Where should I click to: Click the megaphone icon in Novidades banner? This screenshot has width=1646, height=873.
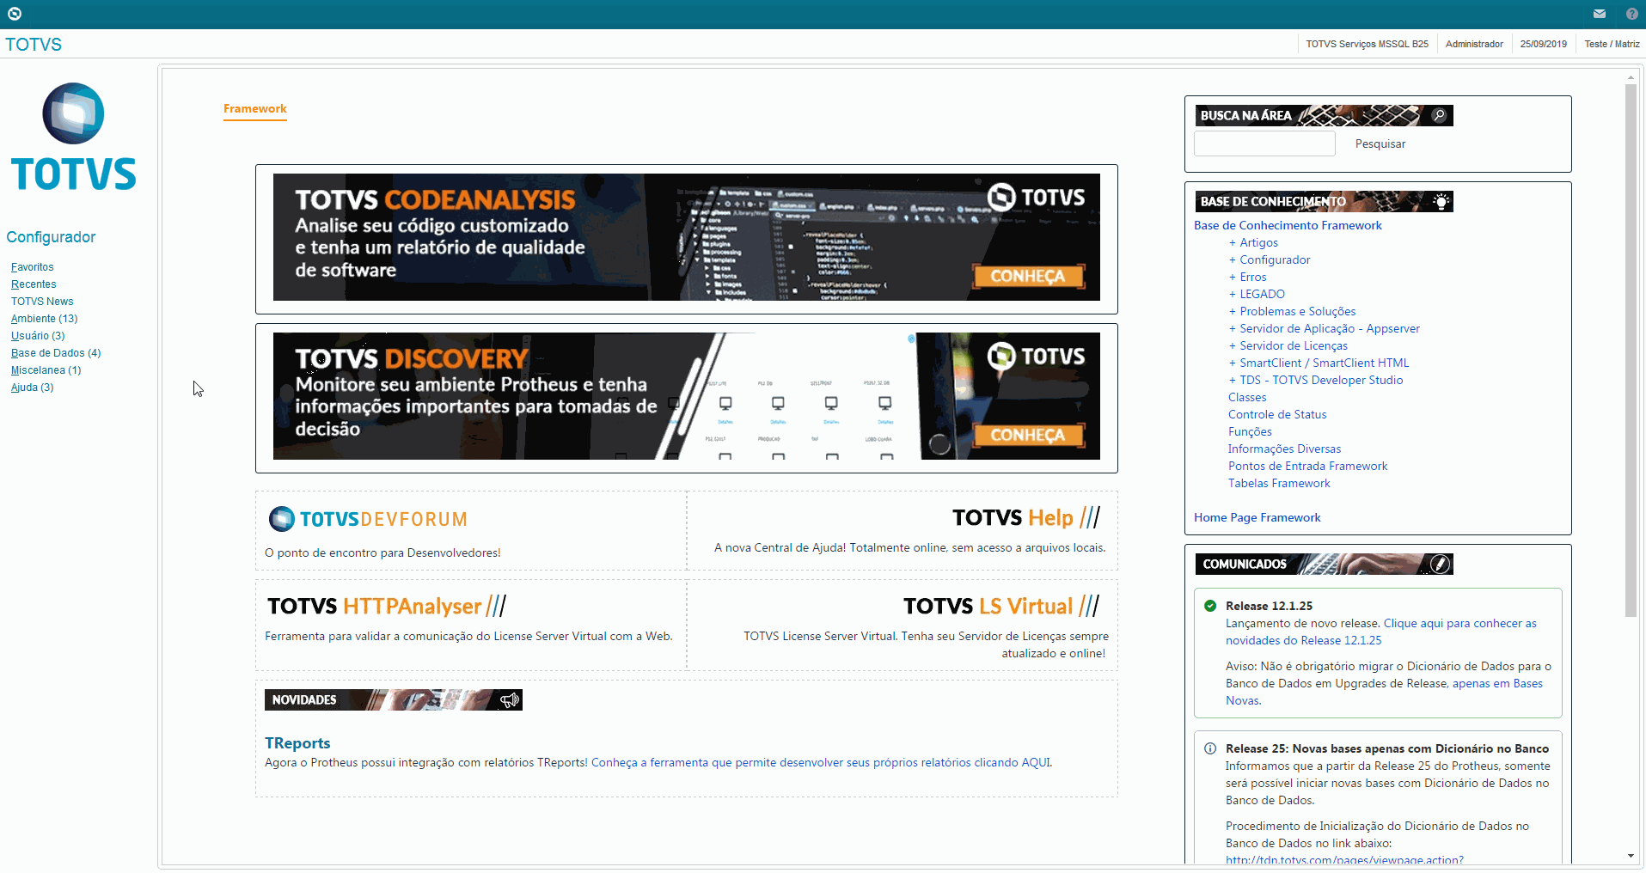[x=510, y=699]
